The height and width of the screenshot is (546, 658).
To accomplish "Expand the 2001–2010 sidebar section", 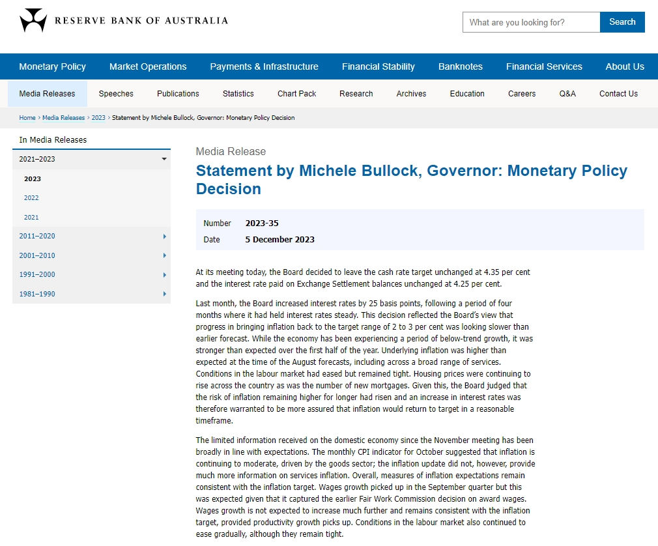I will pyautogui.click(x=164, y=255).
